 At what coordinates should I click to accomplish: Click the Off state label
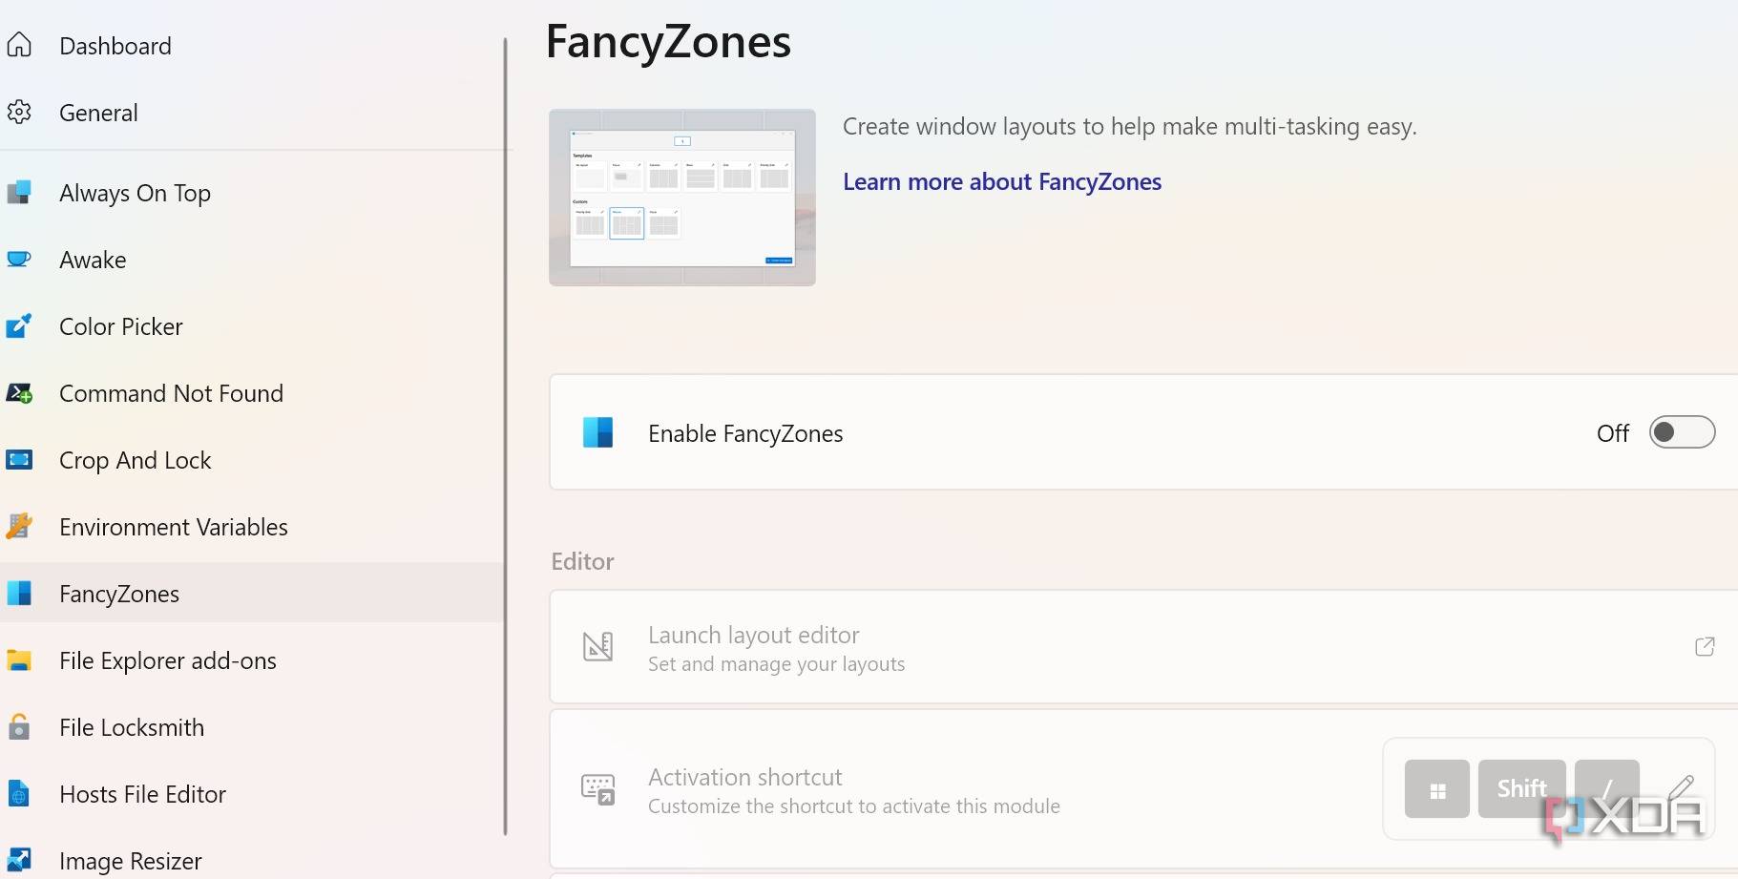pos(1613,433)
